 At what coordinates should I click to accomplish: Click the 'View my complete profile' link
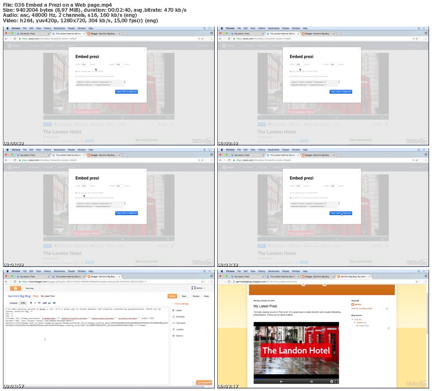362,309
